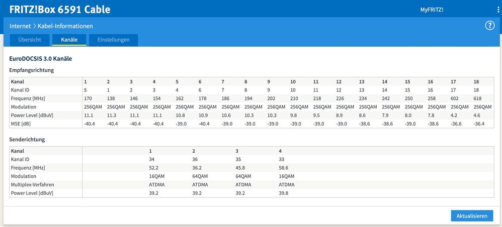502x227 pixels.
Task: Click downstream frequency value 226
Action: click(340, 98)
